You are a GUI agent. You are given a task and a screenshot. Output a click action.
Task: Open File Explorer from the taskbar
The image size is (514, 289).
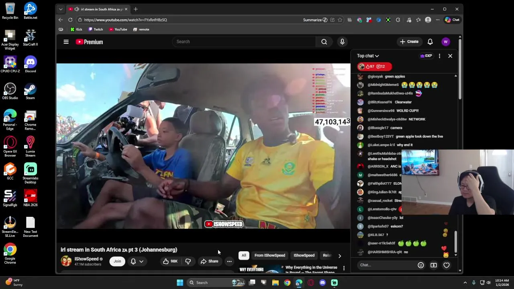click(275, 283)
